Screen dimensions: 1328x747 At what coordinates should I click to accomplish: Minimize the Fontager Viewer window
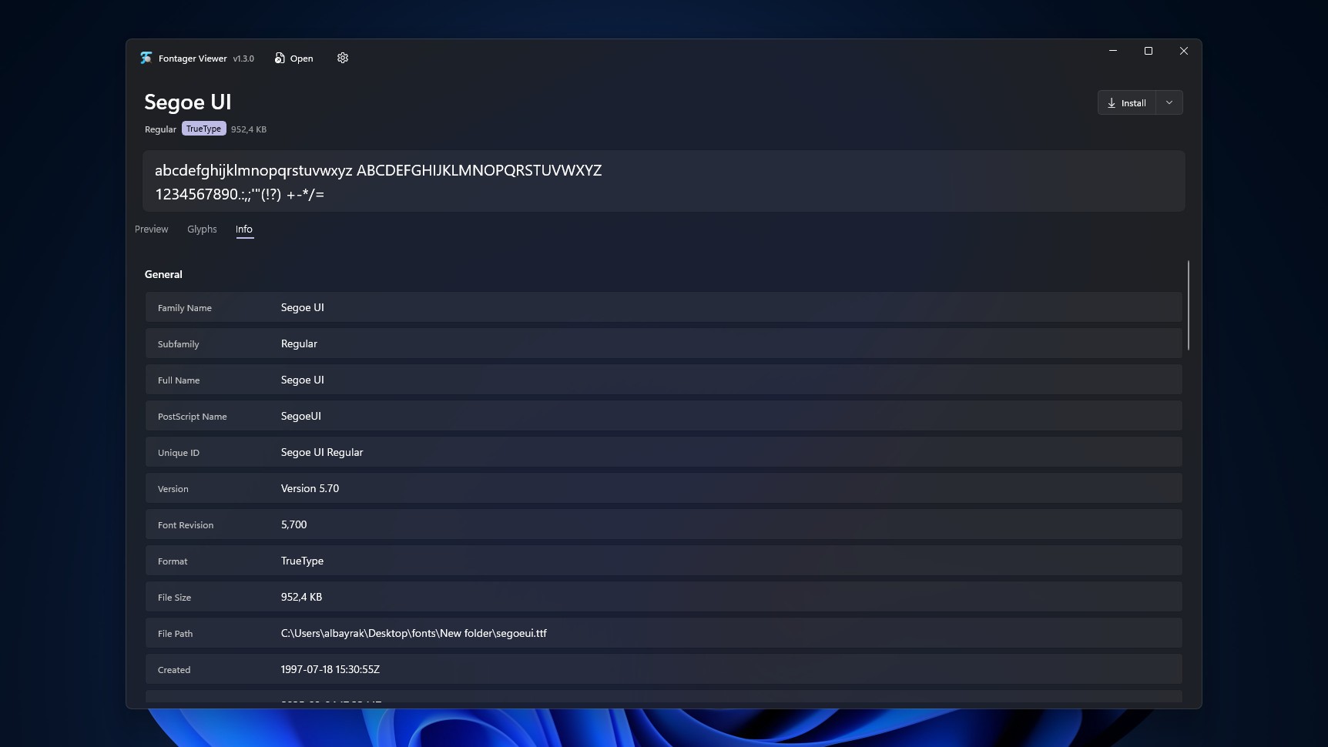[x=1112, y=51]
